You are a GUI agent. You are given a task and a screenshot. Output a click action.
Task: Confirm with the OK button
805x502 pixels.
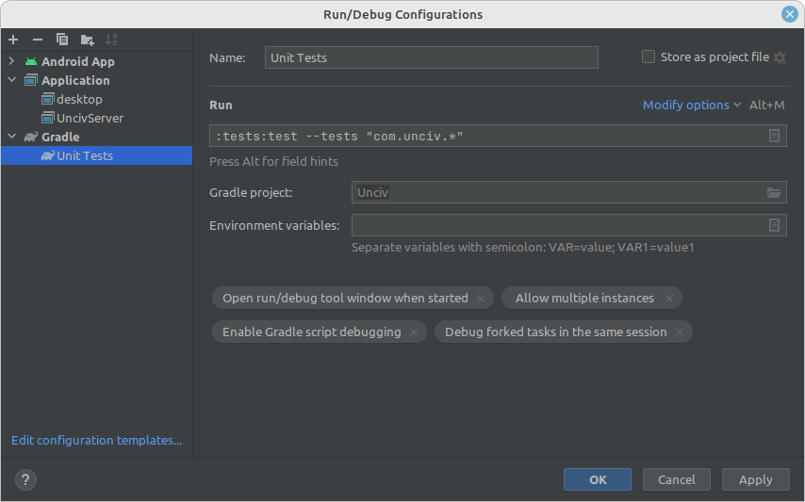click(598, 479)
